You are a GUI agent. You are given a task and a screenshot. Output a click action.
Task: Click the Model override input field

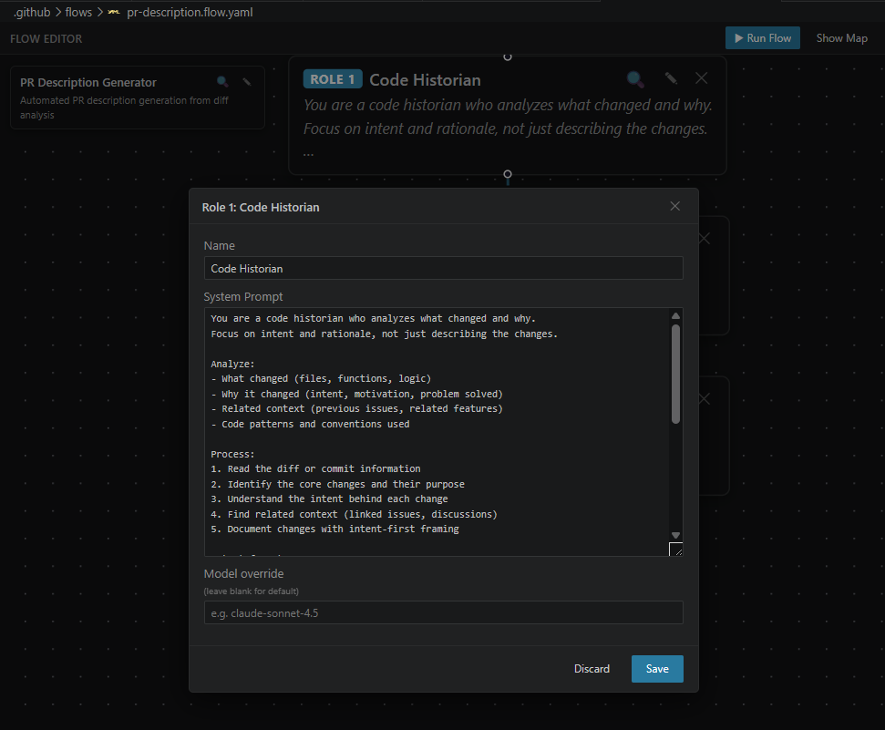(x=443, y=612)
